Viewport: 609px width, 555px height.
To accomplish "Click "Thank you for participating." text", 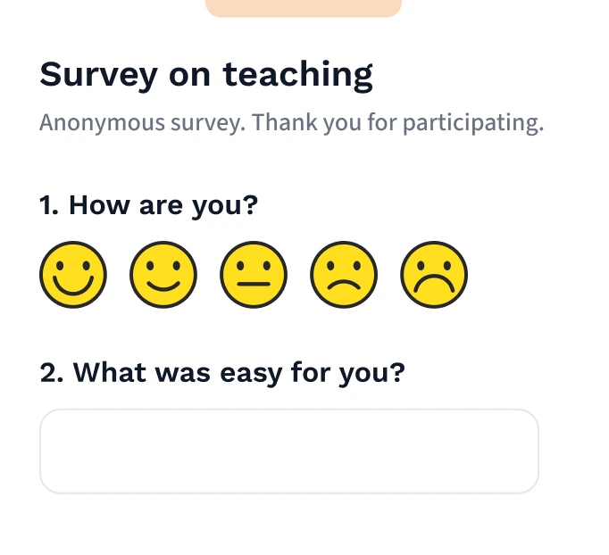I will [x=397, y=122].
